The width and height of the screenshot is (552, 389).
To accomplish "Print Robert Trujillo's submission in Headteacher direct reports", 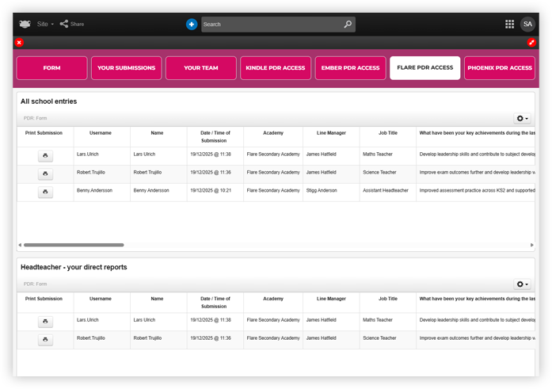I will pos(45,340).
